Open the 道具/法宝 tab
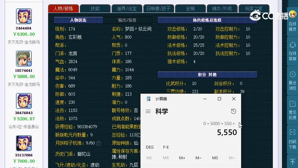The height and width of the screenshot is (168, 298). point(127,8)
